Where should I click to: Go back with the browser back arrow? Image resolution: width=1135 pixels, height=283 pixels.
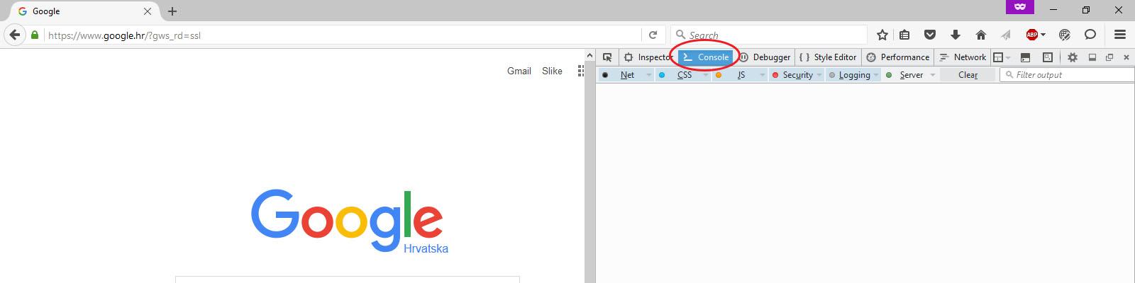[x=14, y=35]
